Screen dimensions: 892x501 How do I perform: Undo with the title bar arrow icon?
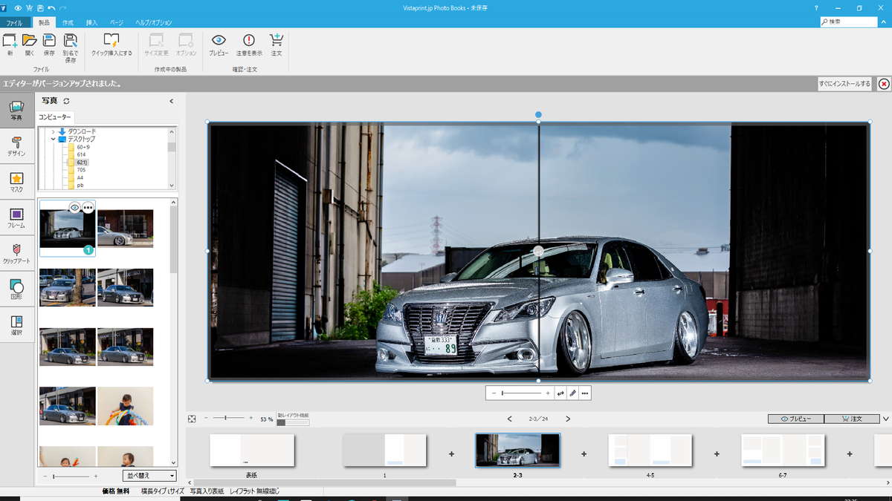pos(51,8)
